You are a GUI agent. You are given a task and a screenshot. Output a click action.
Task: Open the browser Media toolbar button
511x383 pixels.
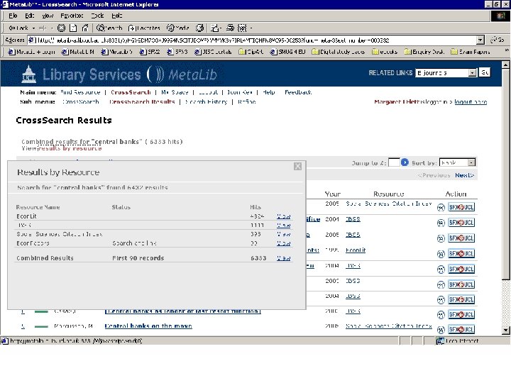coord(177,28)
